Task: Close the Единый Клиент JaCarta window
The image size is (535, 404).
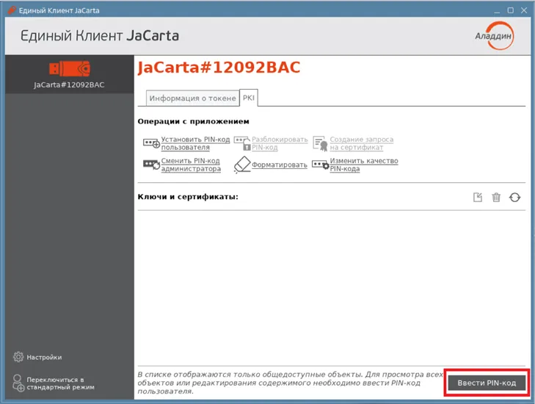Action: tap(524, 10)
